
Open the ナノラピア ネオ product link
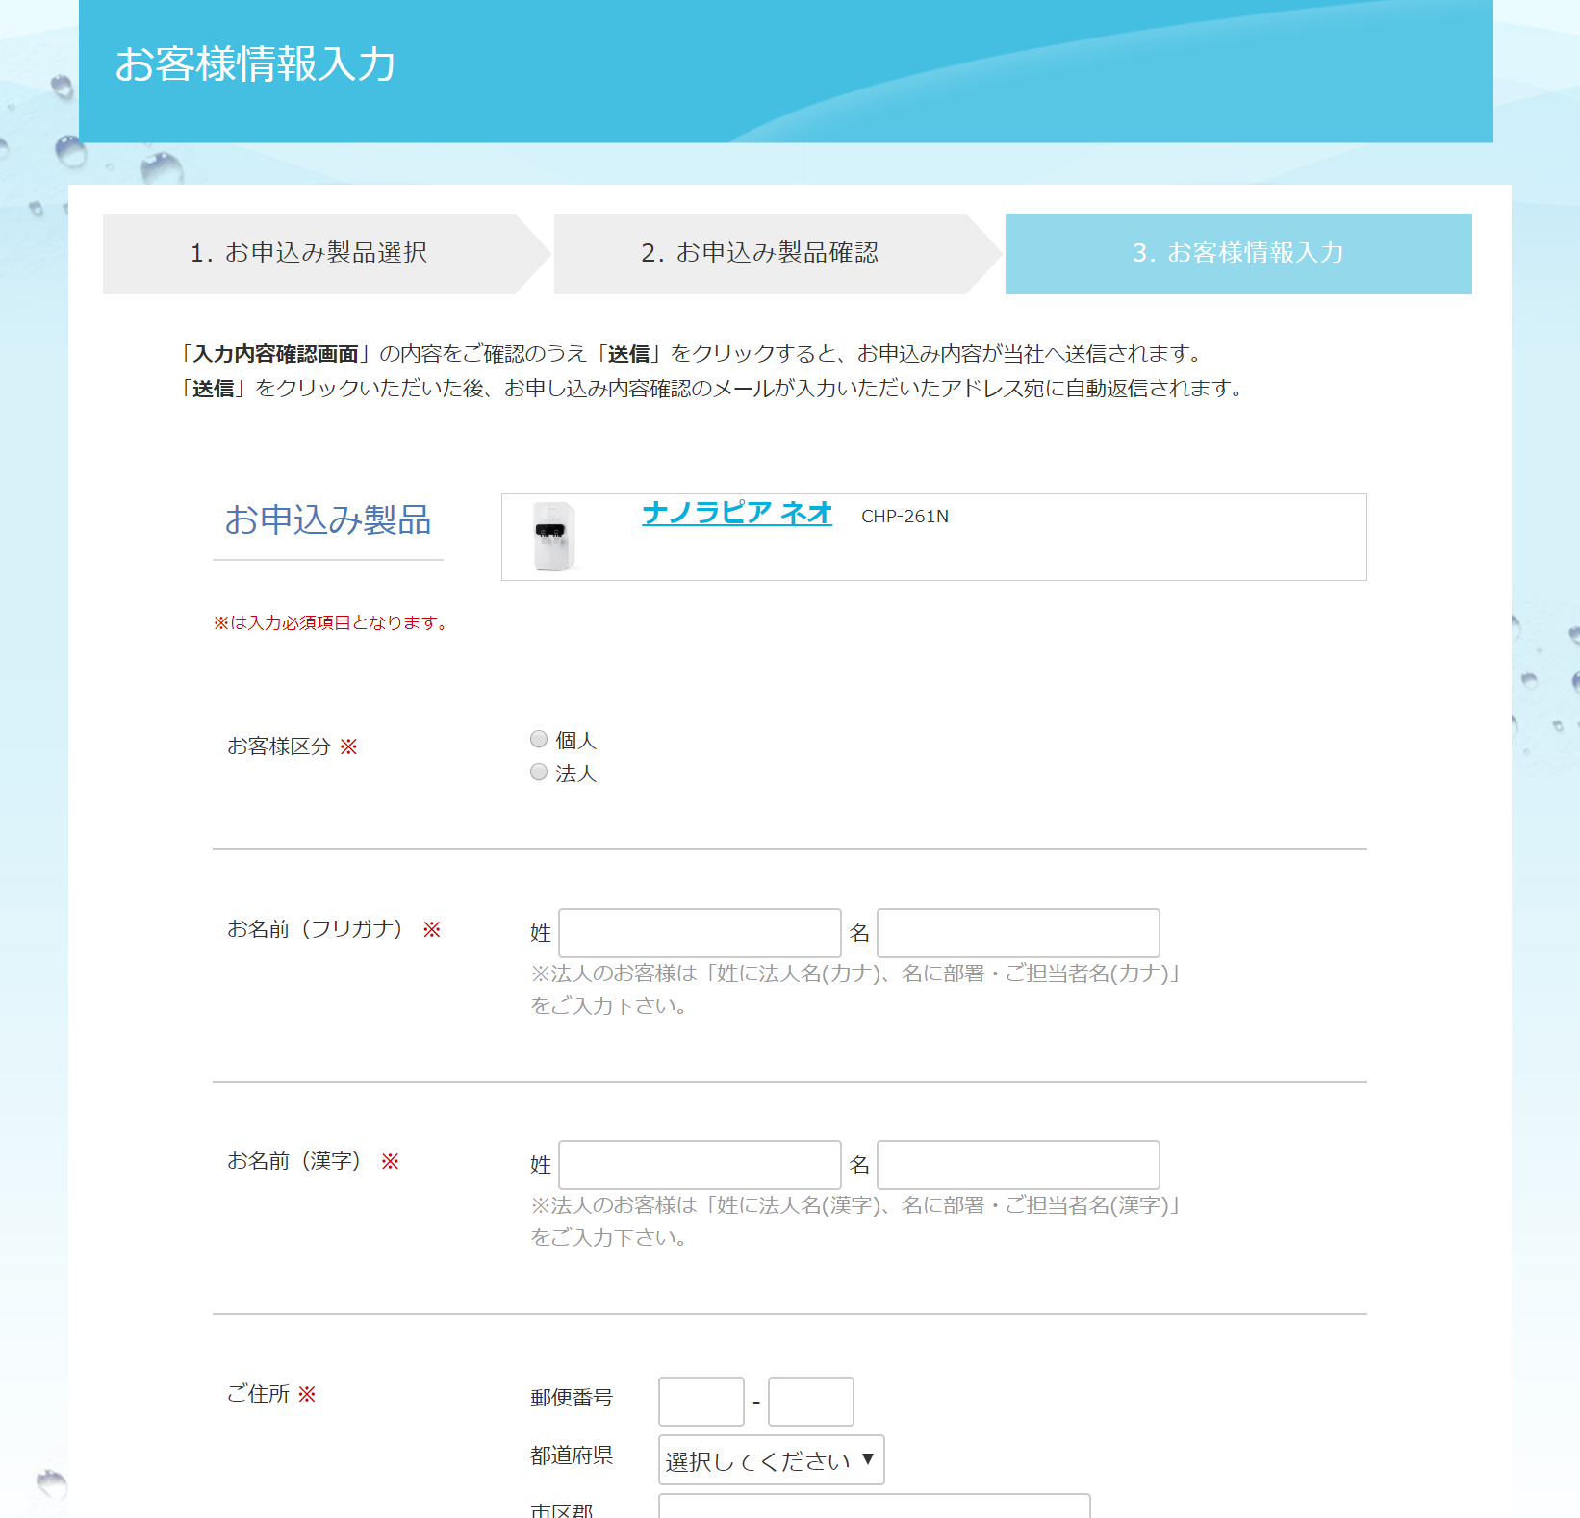point(736,514)
